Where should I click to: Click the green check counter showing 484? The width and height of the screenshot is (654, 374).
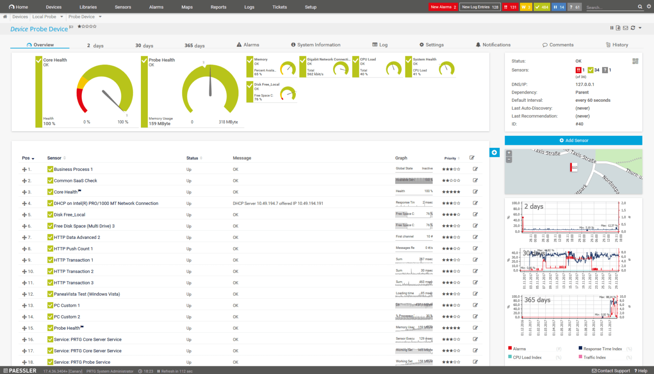[542, 7]
